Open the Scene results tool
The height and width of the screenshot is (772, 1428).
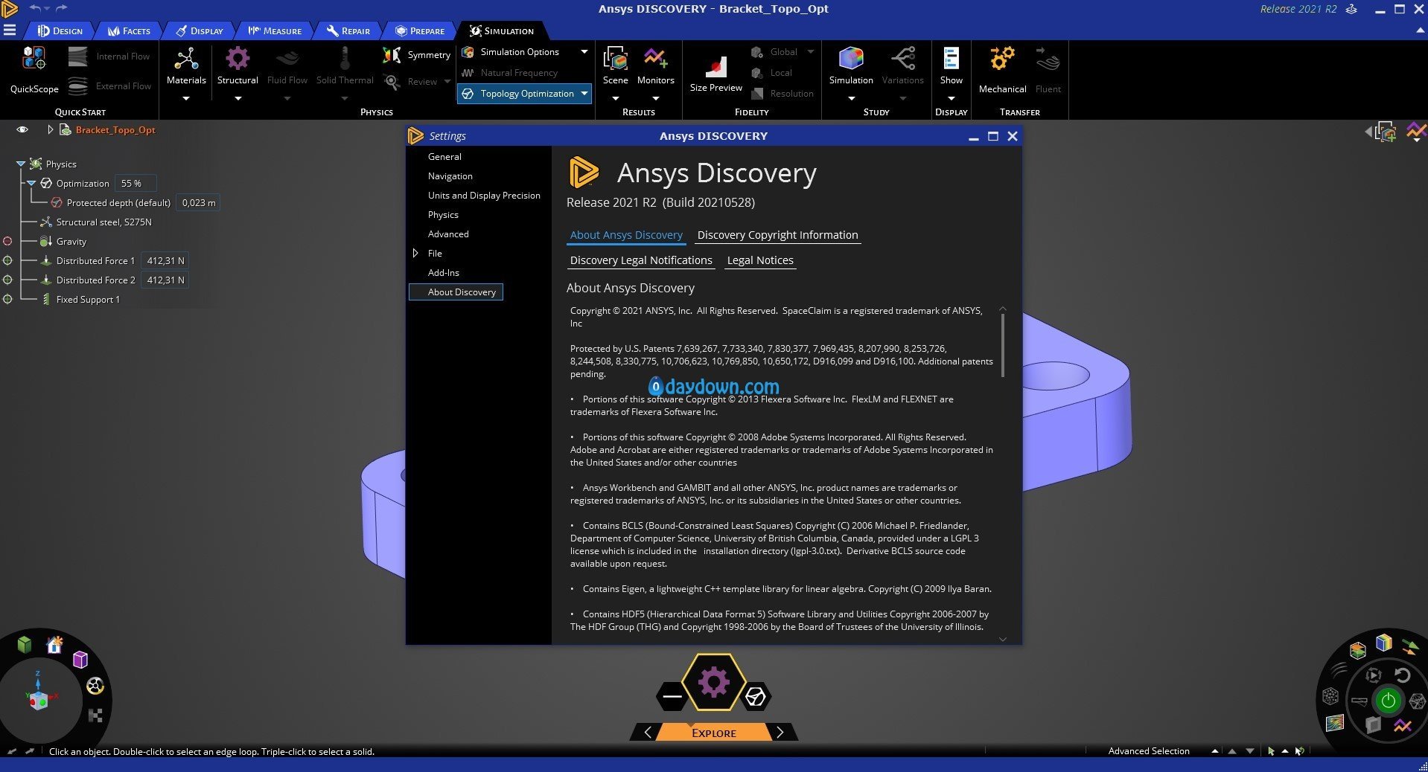coord(616,65)
